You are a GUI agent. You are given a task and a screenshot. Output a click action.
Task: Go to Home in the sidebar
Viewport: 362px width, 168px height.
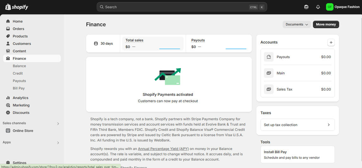point(32,21)
